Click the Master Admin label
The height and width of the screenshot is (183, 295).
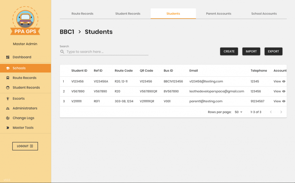coord(25,44)
